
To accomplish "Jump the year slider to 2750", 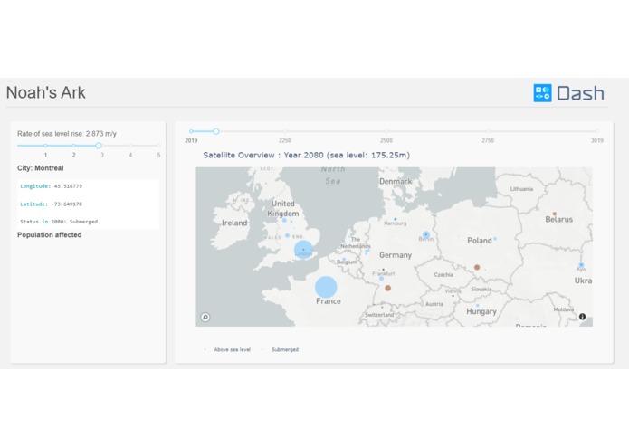I will point(488,131).
